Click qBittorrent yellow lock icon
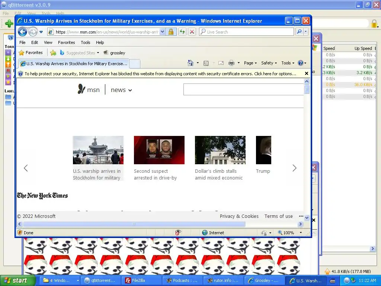The width and height of the screenshot is (381, 286). coord(374,24)
